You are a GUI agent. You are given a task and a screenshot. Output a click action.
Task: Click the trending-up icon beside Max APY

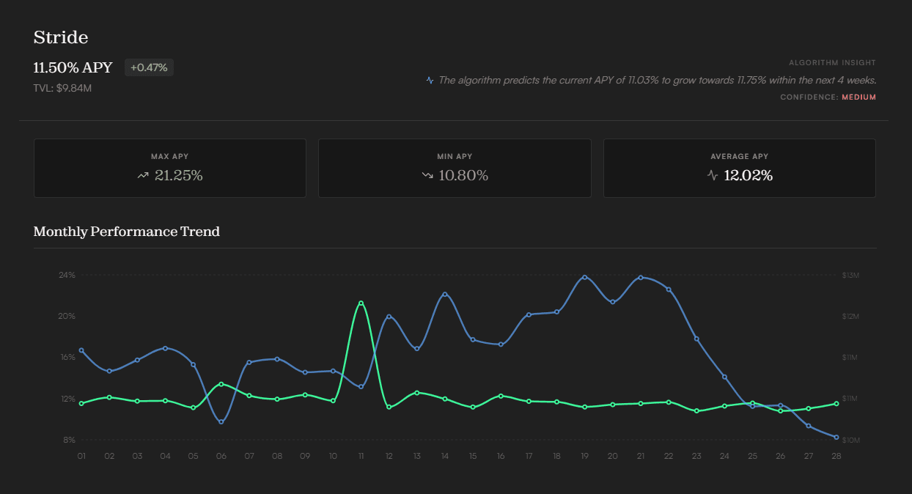coord(143,176)
